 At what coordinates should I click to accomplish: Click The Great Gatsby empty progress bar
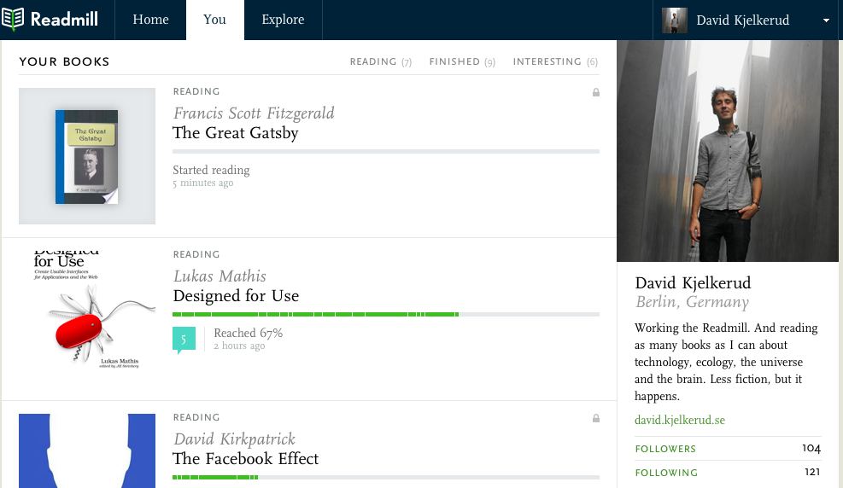click(386, 152)
